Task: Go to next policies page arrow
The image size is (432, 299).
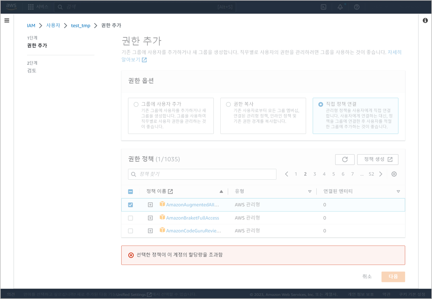Action: click(381, 174)
